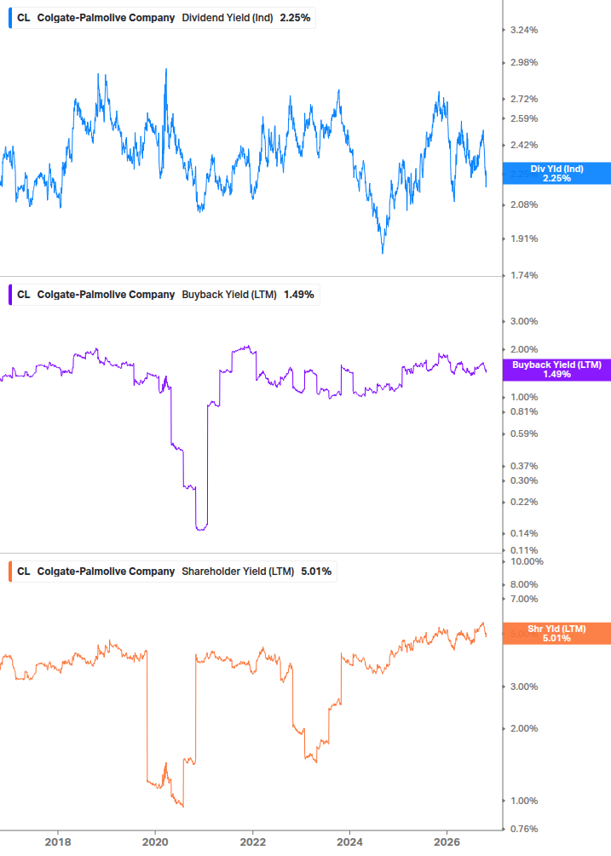Click the 3.24% dividend yield axis label
The height and width of the screenshot is (856, 611).
tap(524, 30)
